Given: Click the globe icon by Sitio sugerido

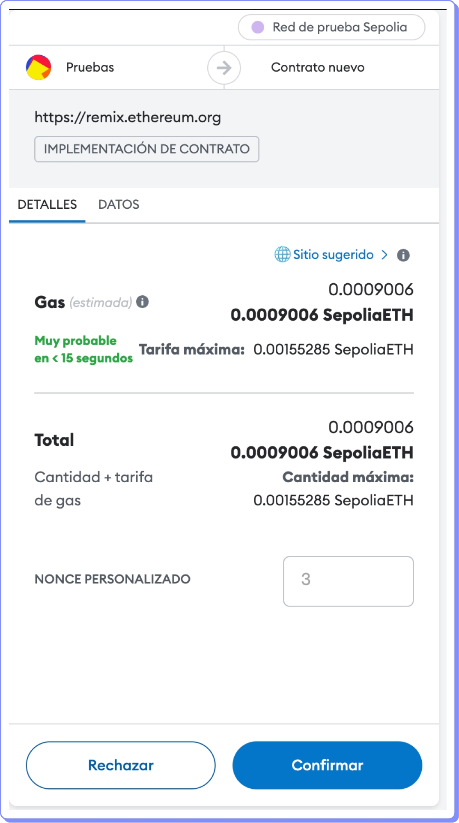Looking at the screenshot, I should [282, 254].
